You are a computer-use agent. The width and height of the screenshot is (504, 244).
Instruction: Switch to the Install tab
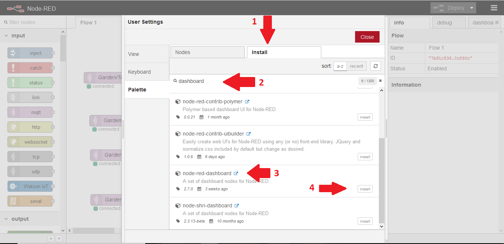click(x=284, y=52)
